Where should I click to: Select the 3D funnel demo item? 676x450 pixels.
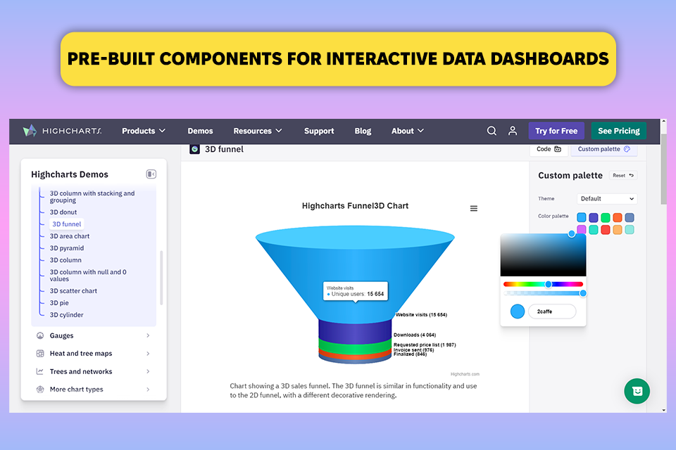(x=67, y=224)
